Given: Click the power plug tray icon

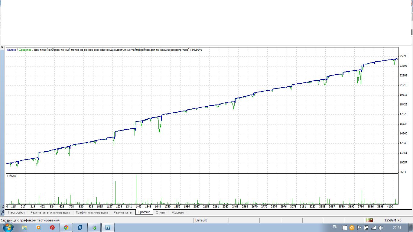Looking at the screenshot, I should tap(366, 228).
